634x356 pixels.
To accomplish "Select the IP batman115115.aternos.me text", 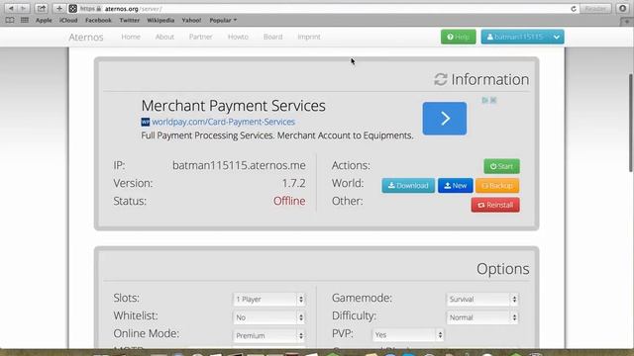I will click(x=239, y=165).
